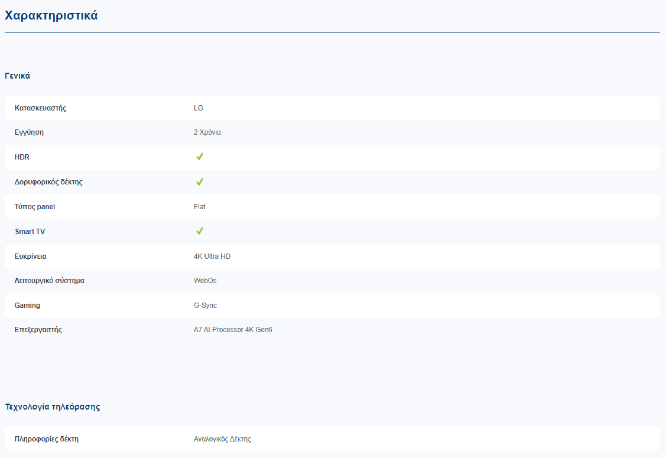Click the Κατασκευαστής label

(40, 108)
